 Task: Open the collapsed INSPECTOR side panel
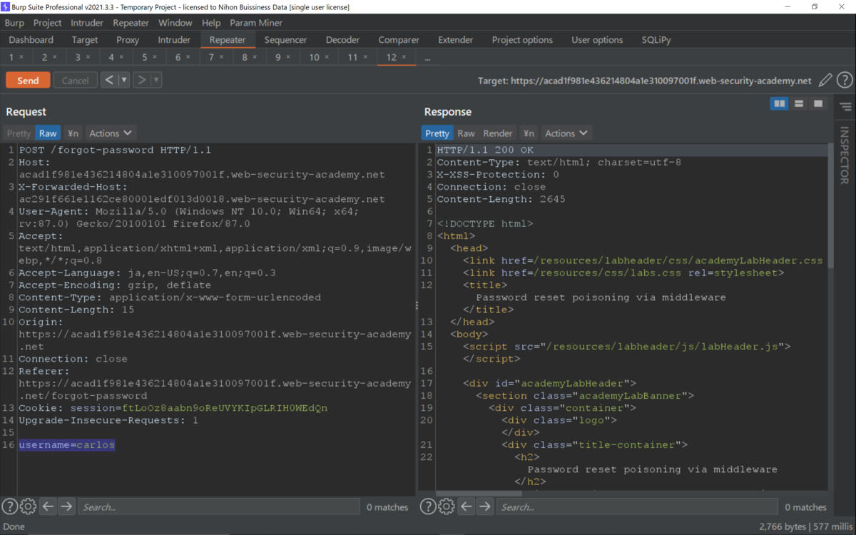pos(845,156)
